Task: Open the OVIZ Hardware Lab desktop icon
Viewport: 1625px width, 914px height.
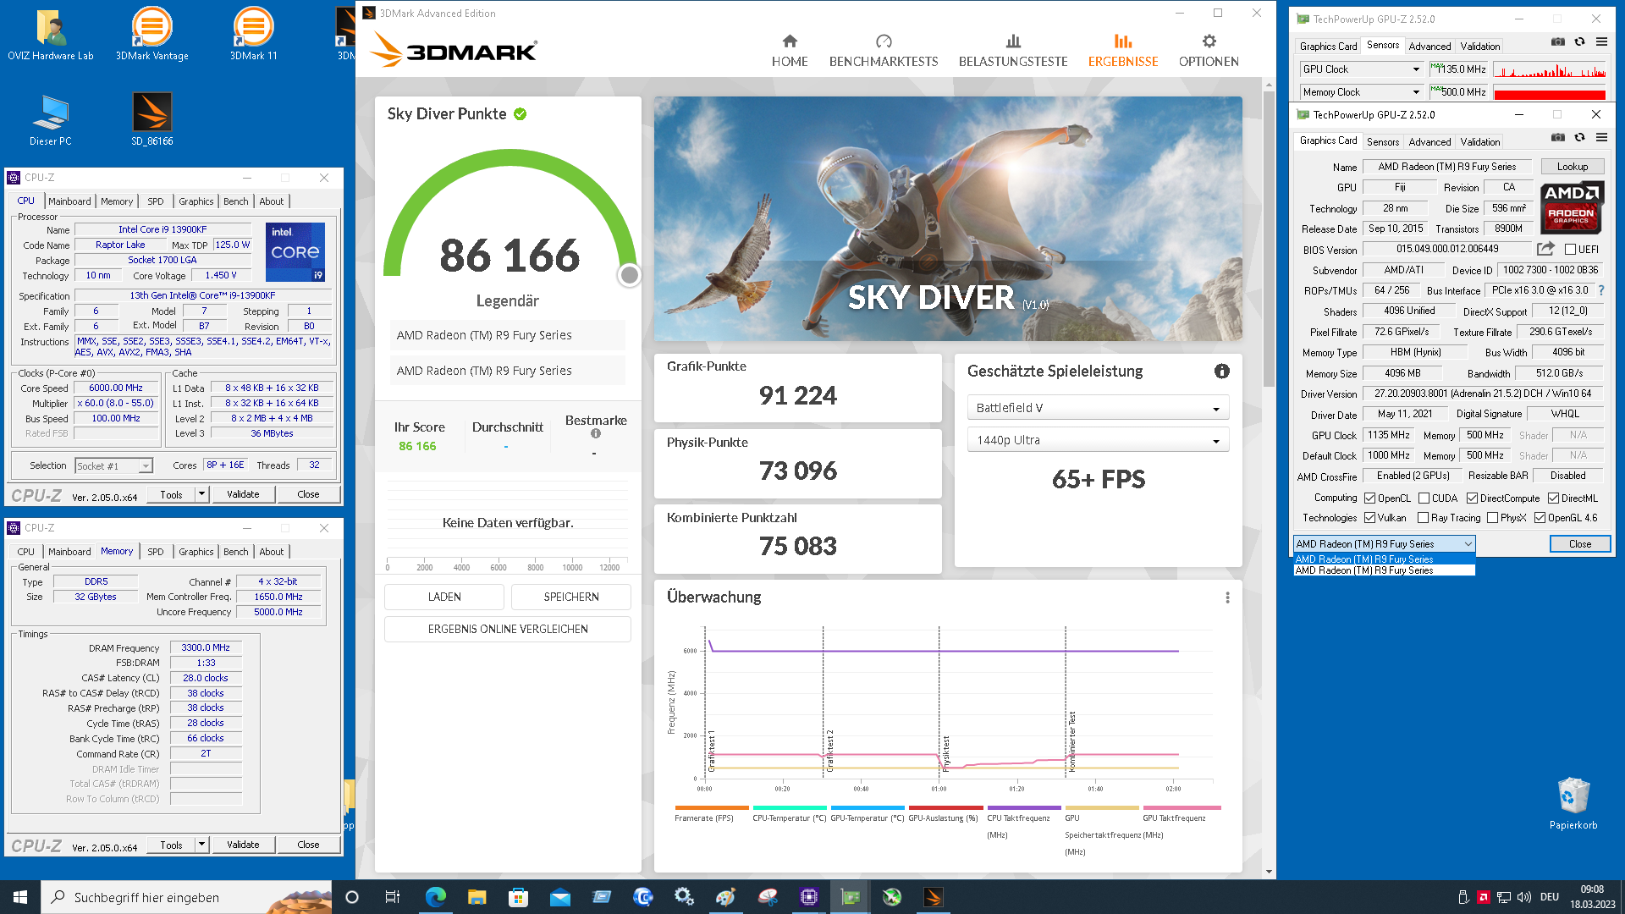Action: click(x=51, y=36)
